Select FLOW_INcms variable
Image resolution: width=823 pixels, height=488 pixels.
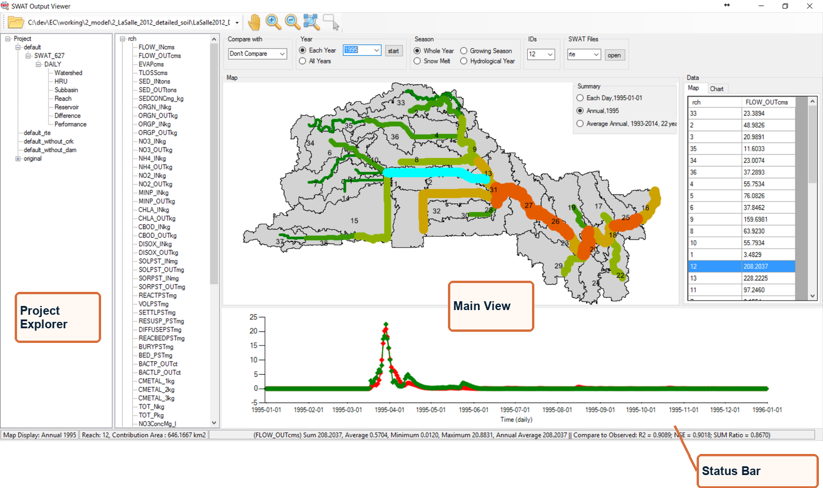point(156,47)
